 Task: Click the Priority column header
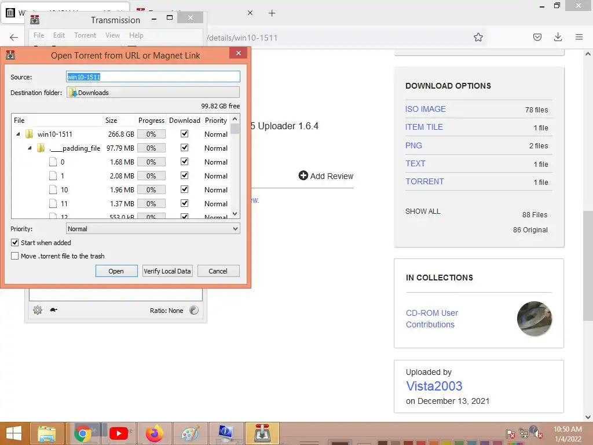[216, 121]
